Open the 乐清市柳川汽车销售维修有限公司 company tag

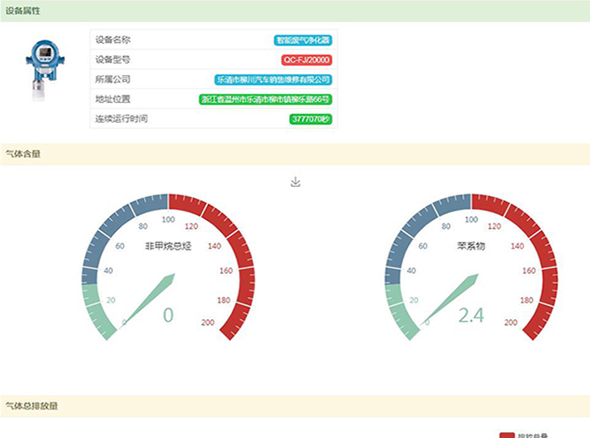coord(274,80)
